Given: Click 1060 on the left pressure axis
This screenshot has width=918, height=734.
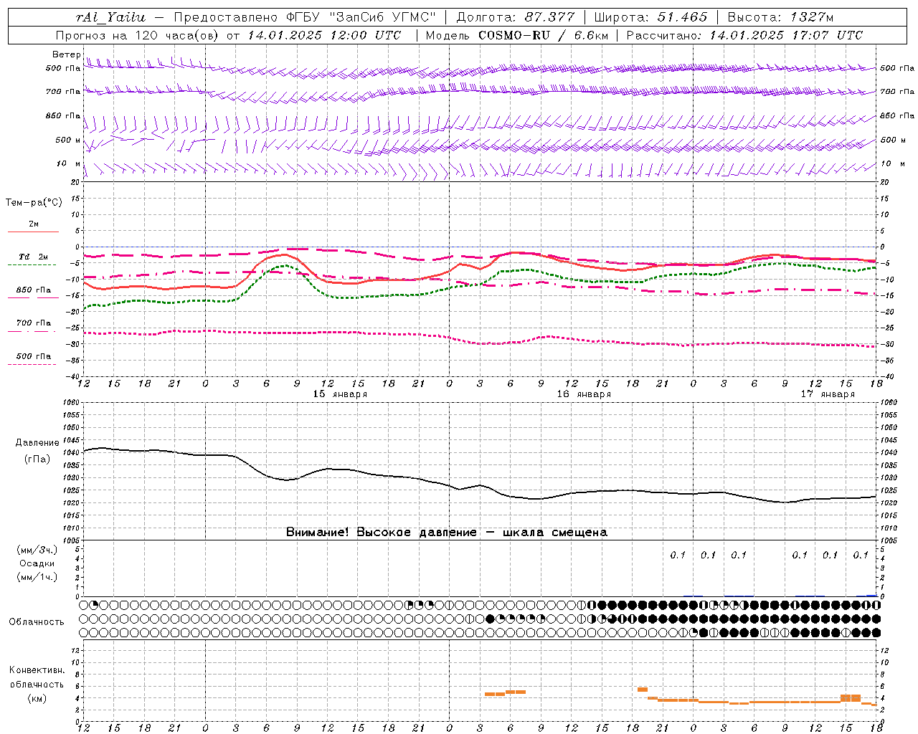Looking at the screenshot, I should pos(72,403).
